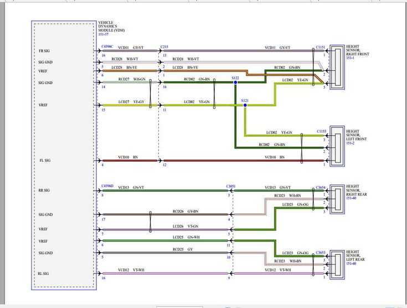Click the 'FL SIG' pin label
This screenshot has height=308, width=407.
45,161
